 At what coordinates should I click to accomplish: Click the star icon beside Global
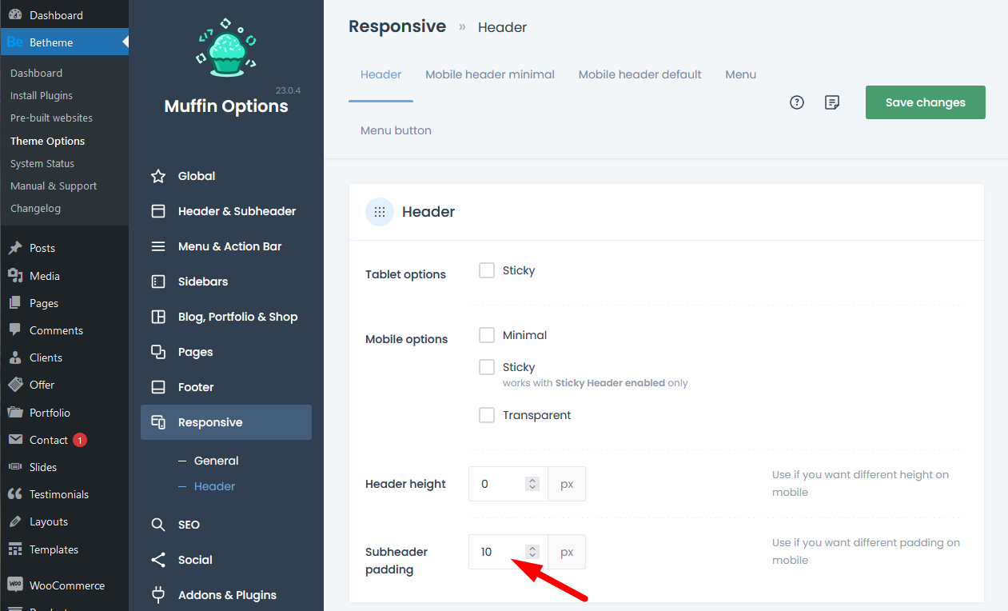[158, 176]
